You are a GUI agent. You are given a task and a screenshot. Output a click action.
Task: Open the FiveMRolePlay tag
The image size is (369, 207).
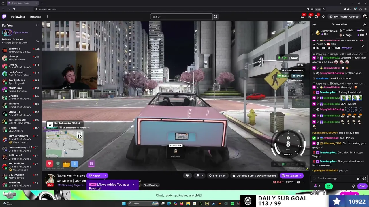point(151,185)
